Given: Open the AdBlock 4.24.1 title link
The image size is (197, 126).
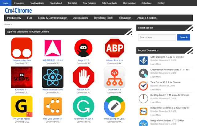Looking at the screenshot, I should pyautogui.click(x=83, y=90).
